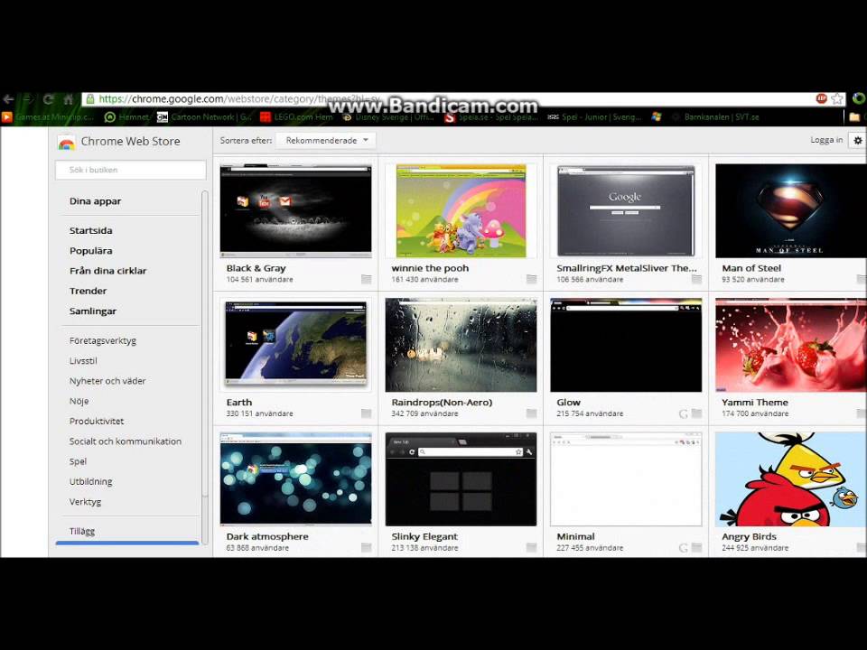Go to Startsida in the sidebar
The image size is (867, 650).
(x=90, y=230)
